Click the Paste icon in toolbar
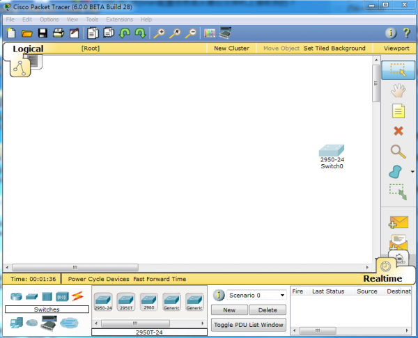This screenshot has width=418, height=338. tap(109, 33)
